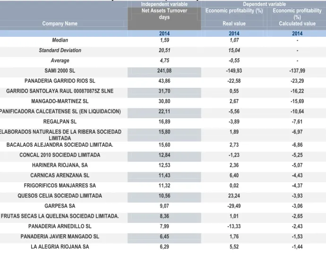Click turnover value 8,36
This screenshot has height=254, width=326.
164,216
